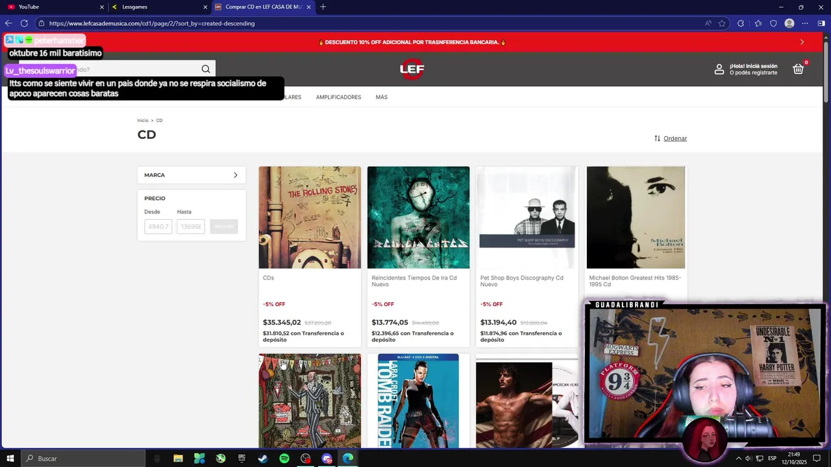Open Xbox app from the taskbar

point(221,459)
